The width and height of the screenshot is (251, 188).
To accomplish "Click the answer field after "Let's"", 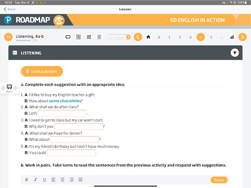I will pyautogui.click(x=62, y=113).
